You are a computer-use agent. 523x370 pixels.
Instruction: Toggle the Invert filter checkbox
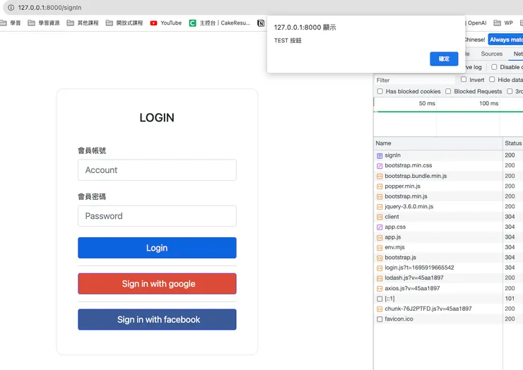[464, 79]
